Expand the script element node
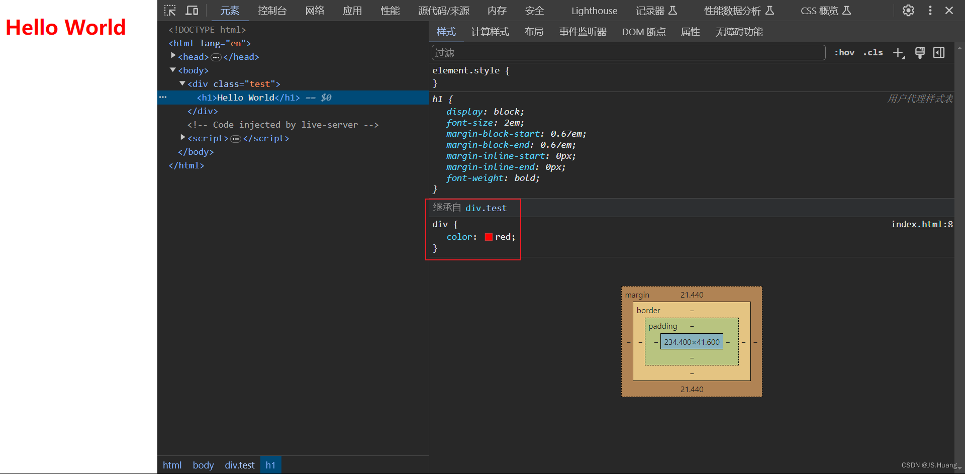The image size is (965, 474). click(183, 137)
